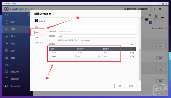Click the Container cube icon
The width and height of the screenshot is (171, 98).
6,86
